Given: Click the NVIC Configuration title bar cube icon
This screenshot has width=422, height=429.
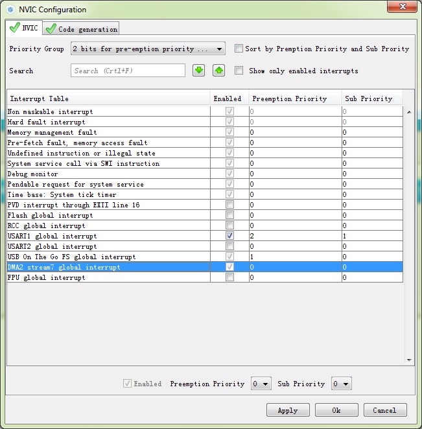Looking at the screenshot, I should [x=10, y=10].
